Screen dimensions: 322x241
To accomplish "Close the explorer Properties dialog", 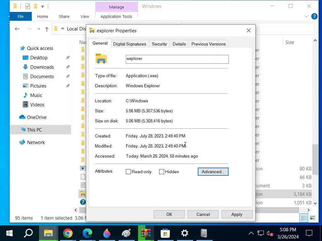I will (248, 30).
